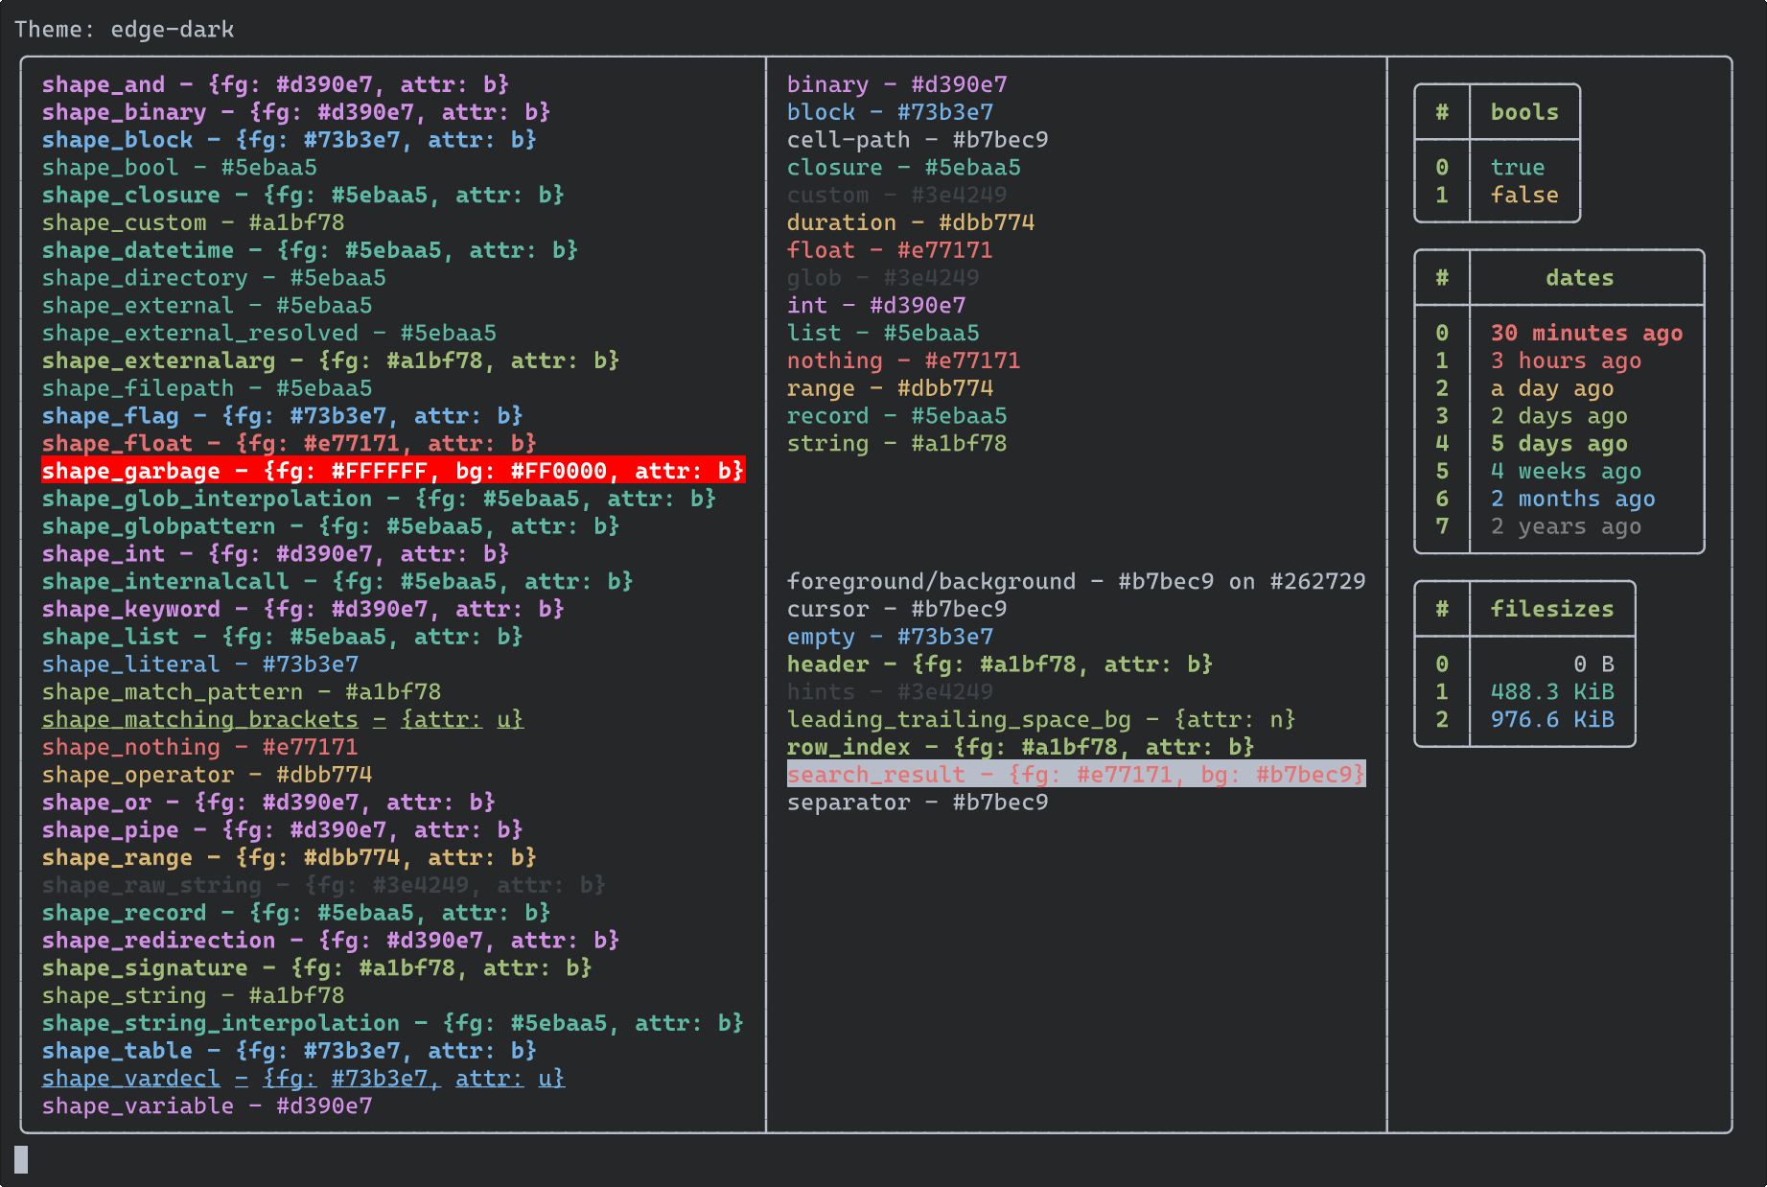Click the shape_block entry
The image size is (1767, 1187).
coord(290,140)
